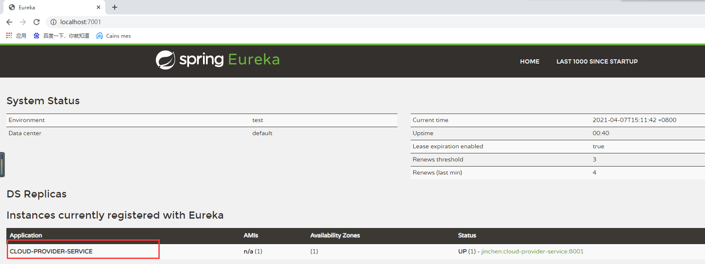
Task: Click the colored meter widget at left edge
Action: (2, 164)
